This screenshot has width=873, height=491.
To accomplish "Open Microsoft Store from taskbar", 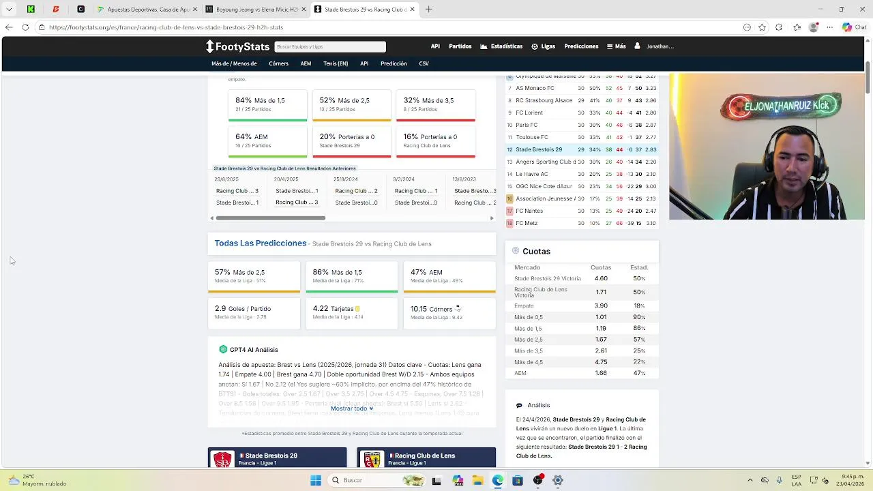I will tap(518, 480).
